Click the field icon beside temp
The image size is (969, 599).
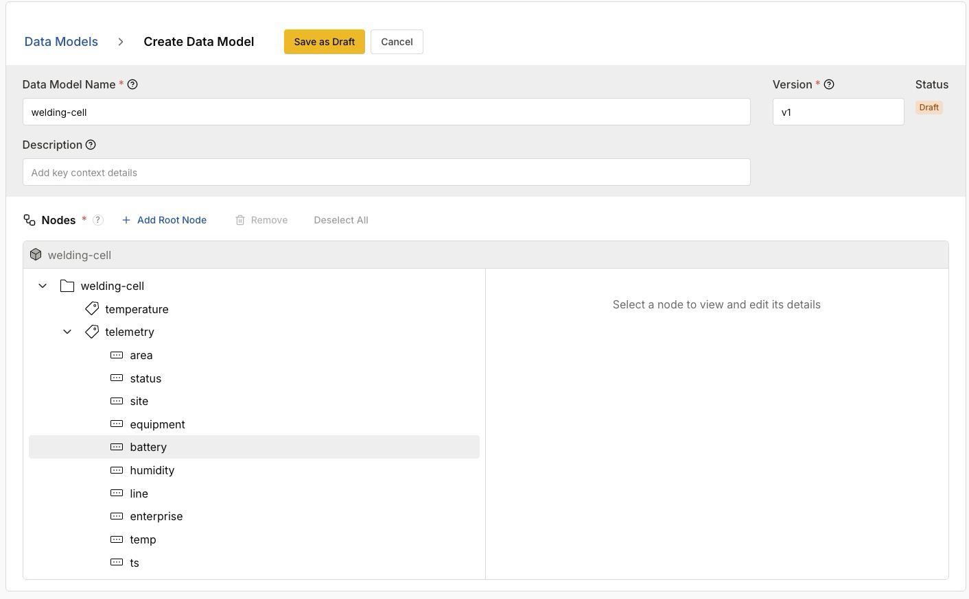point(117,539)
